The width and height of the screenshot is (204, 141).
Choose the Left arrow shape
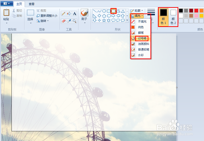[x=118, y=16]
